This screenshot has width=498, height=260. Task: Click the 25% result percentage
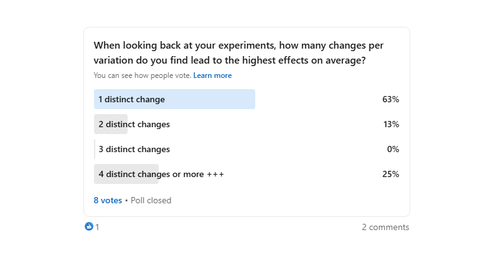(x=391, y=174)
